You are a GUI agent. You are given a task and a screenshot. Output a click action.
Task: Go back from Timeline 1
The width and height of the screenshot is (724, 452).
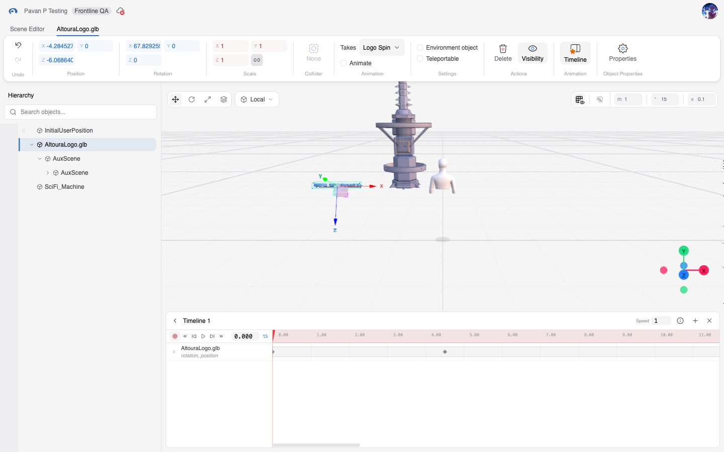175,321
